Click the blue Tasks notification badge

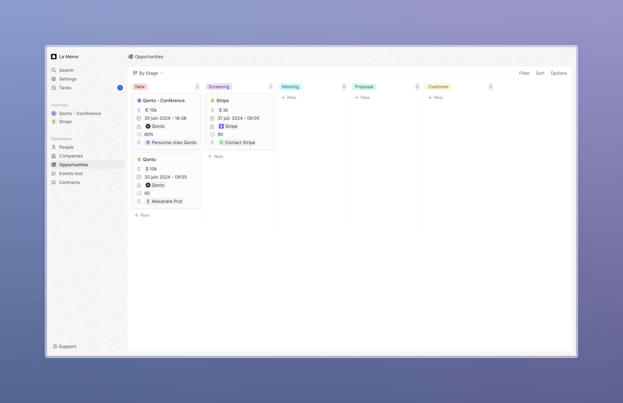click(120, 88)
